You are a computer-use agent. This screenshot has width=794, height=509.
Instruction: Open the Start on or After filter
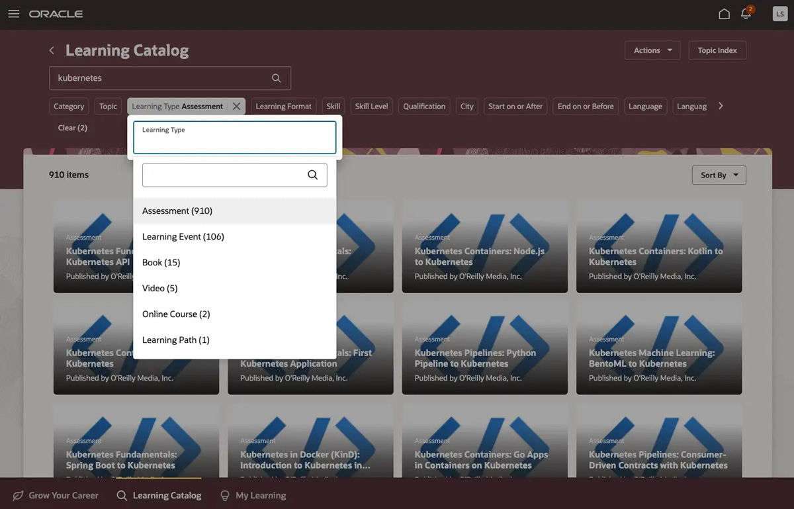pos(515,106)
